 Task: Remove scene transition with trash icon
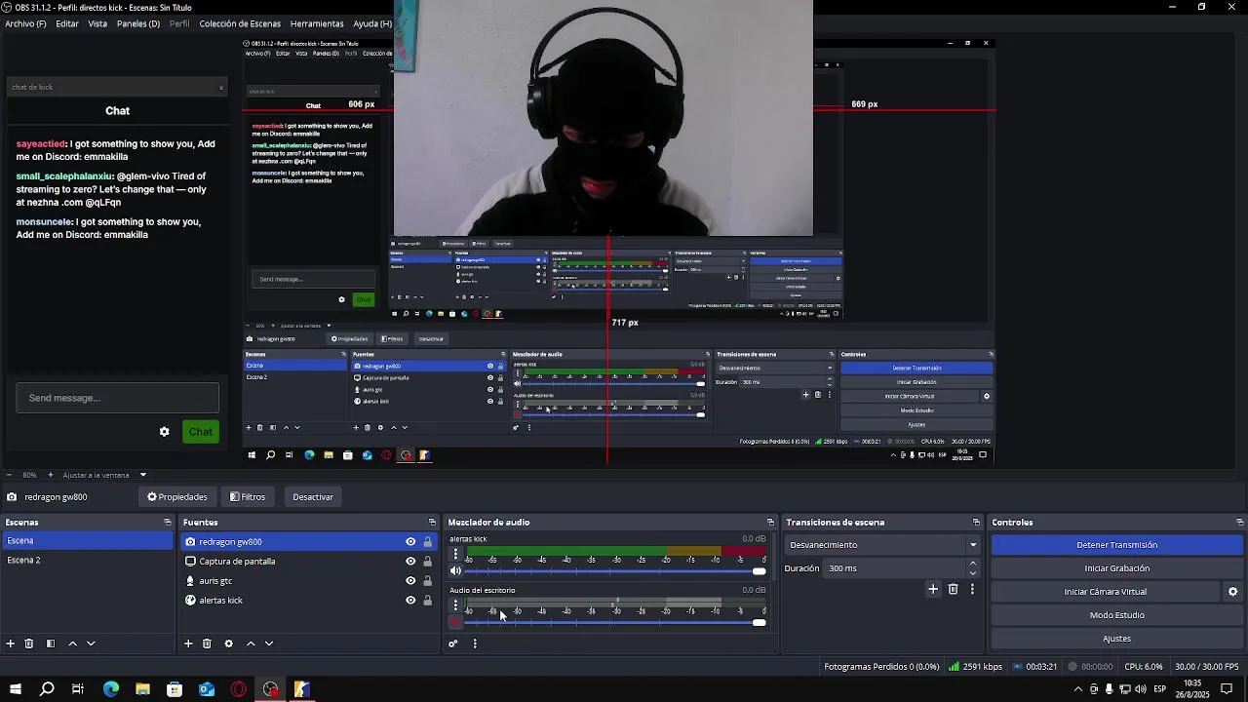click(954, 589)
